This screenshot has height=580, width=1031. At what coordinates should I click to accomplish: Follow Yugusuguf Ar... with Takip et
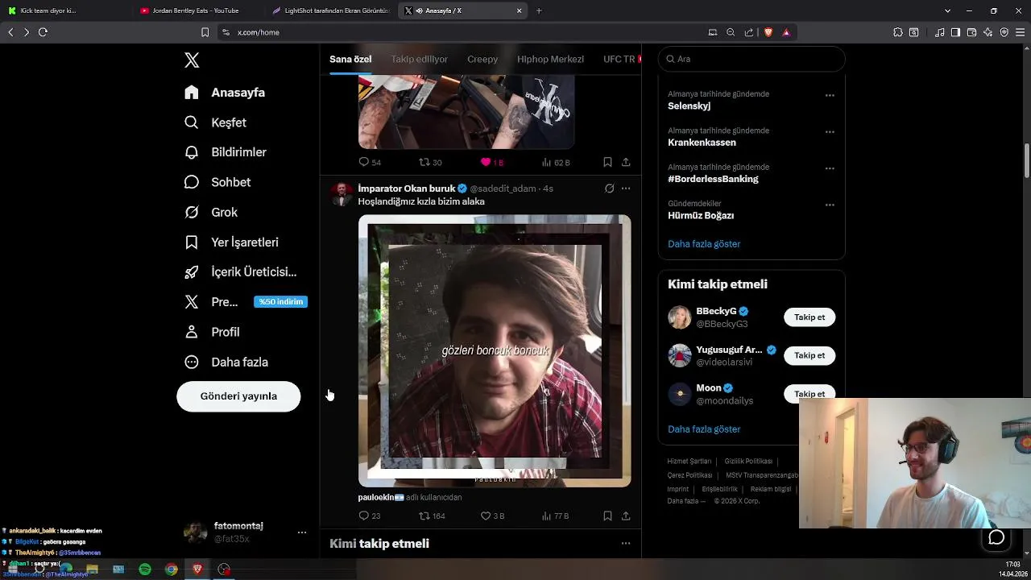tap(809, 355)
